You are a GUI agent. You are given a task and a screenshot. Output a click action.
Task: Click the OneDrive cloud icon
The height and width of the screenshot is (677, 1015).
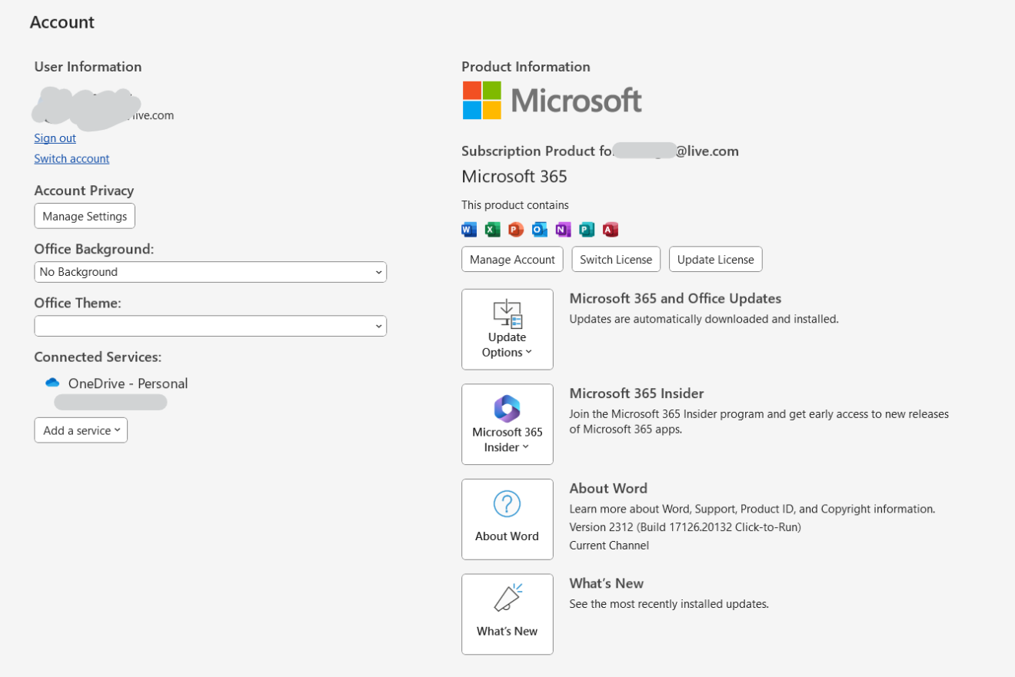point(52,383)
